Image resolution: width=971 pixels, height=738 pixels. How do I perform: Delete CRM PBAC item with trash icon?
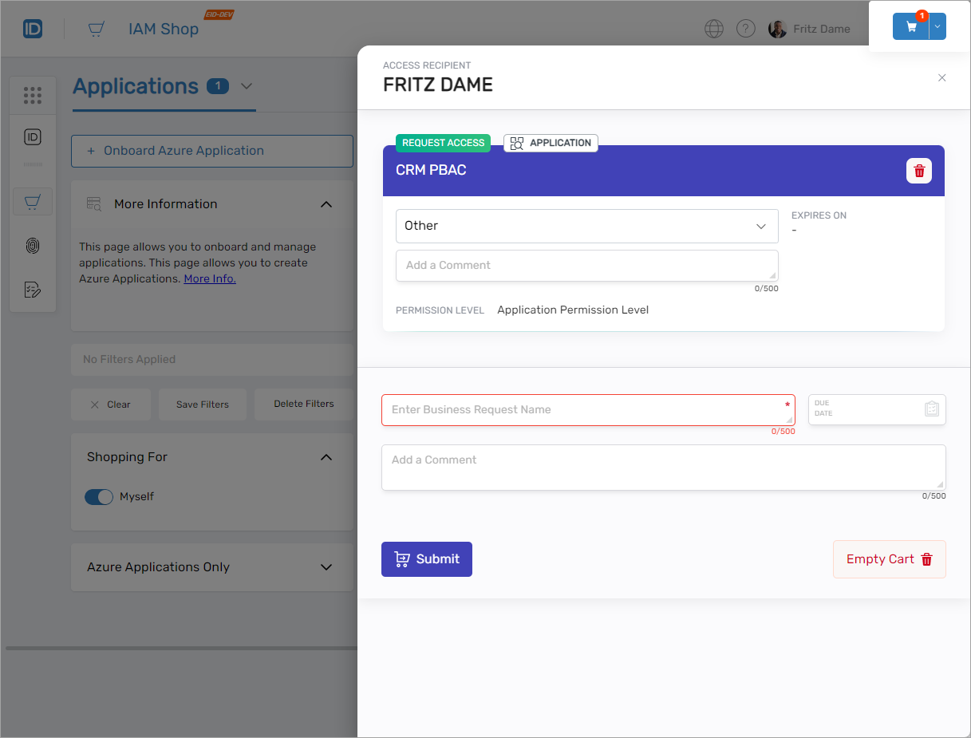[918, 171]
